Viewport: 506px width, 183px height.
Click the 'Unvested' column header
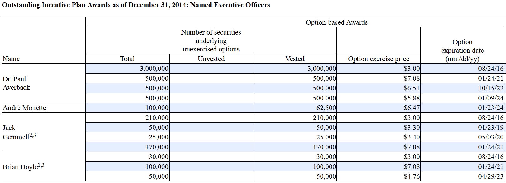point(211,59)
